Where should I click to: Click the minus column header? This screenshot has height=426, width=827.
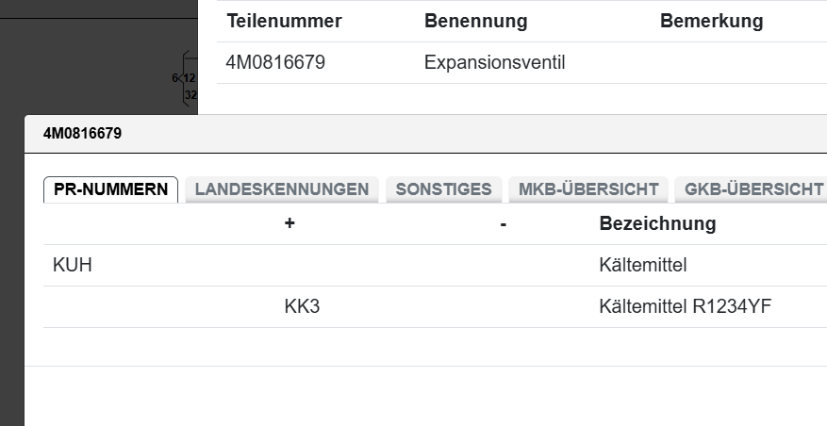click(x=504, y=224)
